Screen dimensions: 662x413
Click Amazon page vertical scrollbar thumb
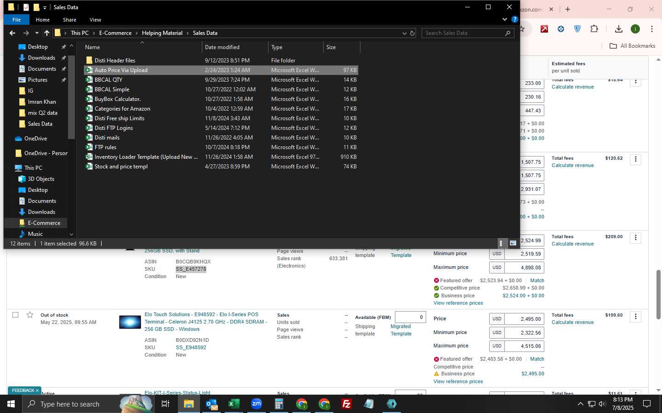658,295
